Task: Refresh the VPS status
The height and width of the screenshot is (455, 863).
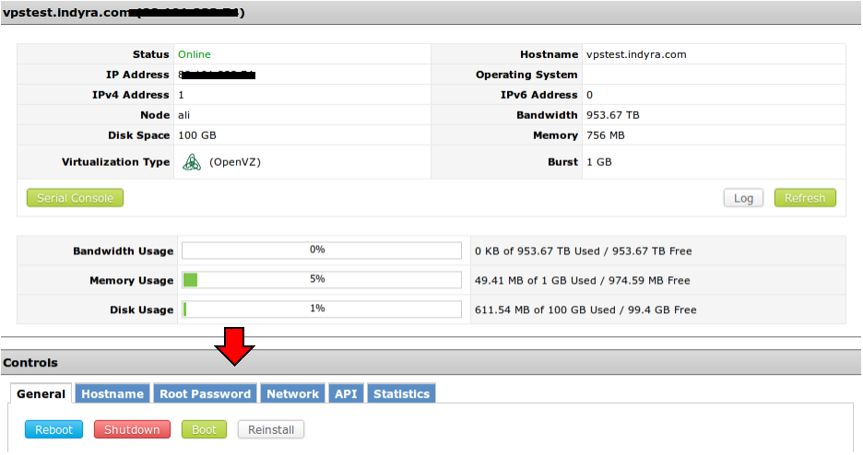Action: (x=805, y=198)
